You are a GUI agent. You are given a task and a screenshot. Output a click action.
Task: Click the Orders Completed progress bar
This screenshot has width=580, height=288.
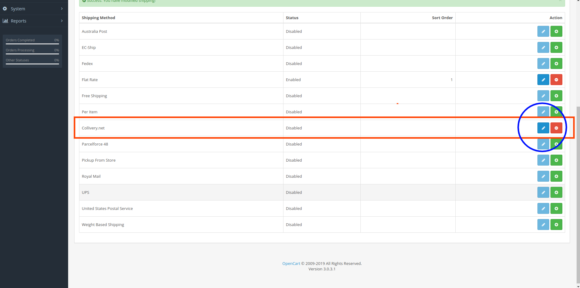coord(32,44)
